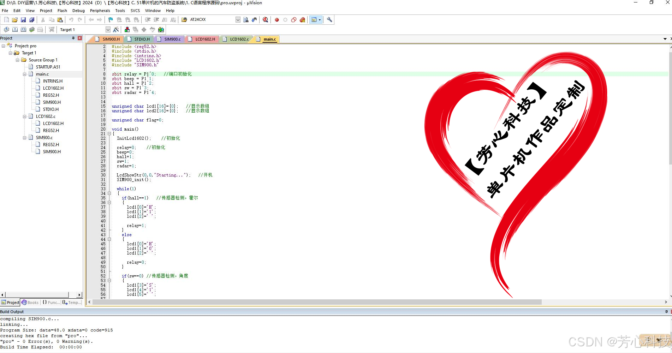Fold the main() block at line 21
Image resolution: width=672 pixels, height=353 pixels.
(x=109, y=134)
